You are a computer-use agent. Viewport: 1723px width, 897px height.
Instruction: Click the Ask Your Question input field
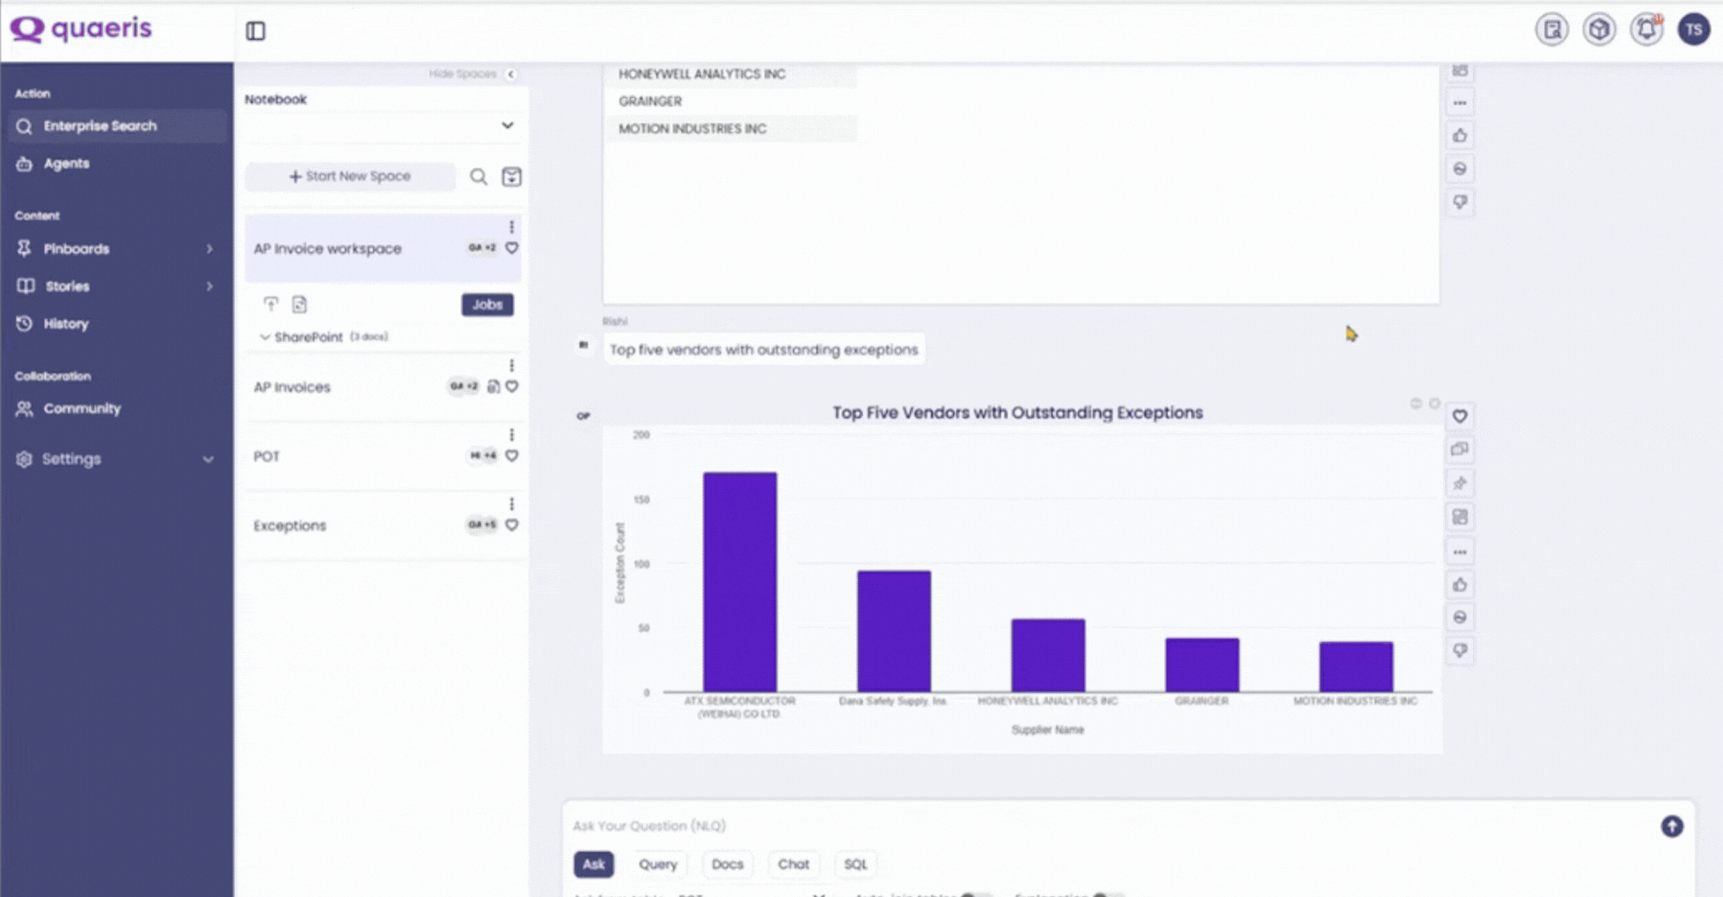point(1056,826)
